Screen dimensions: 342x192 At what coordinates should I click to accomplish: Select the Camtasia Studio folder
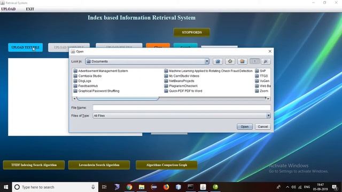click(x=88, y=76)
